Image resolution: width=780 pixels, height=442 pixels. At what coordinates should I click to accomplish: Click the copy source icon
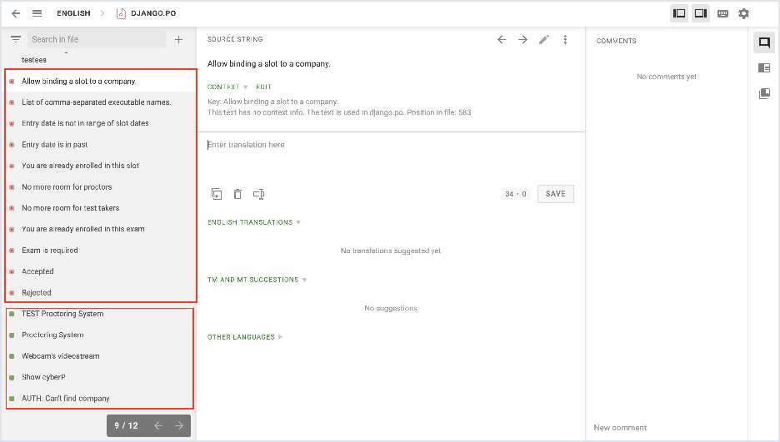217,194
